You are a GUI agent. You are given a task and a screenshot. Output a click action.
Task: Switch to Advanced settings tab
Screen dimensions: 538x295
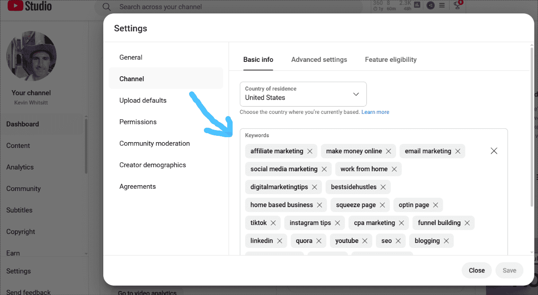(x=319, y=60)
